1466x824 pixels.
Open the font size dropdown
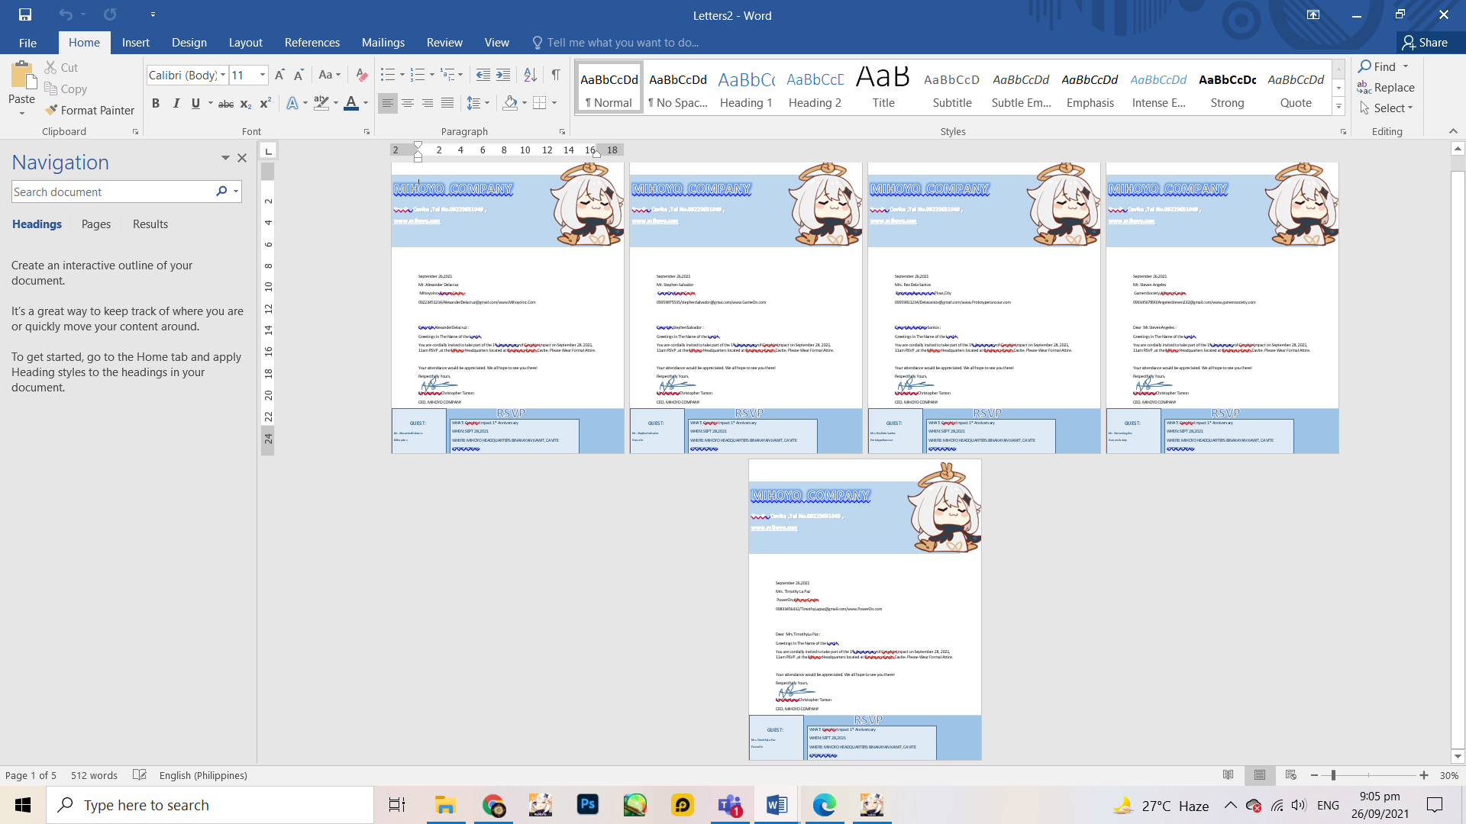(263, 75)
